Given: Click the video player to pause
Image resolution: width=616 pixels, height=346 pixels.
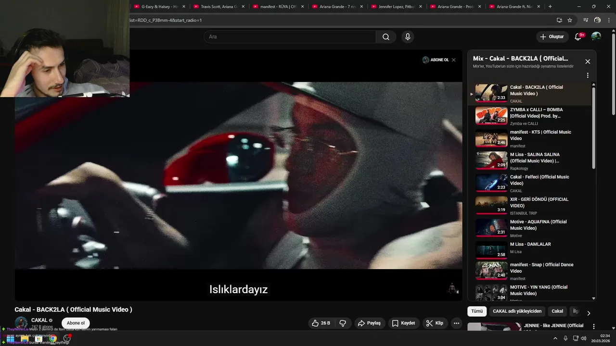Looking at the screenshot, I should (238, 175).
